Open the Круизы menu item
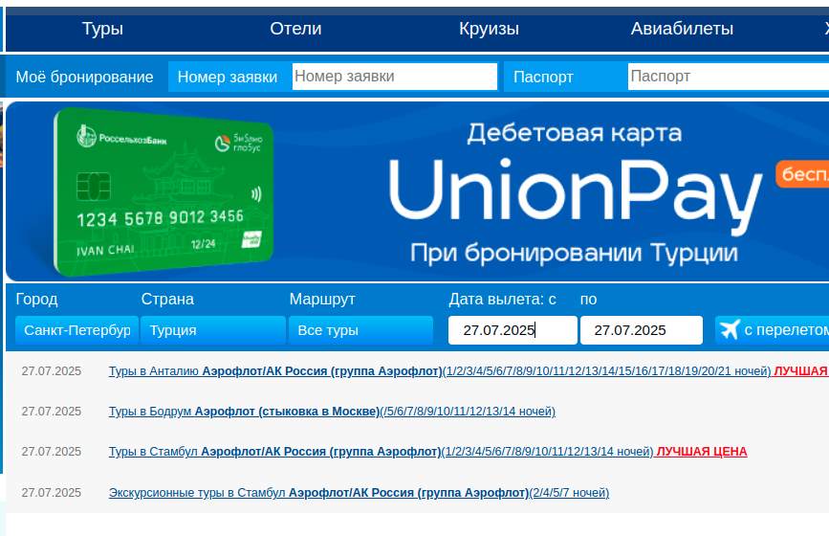Image resolution: width=829 pixels, height=536 pixels. pos(489,29)
